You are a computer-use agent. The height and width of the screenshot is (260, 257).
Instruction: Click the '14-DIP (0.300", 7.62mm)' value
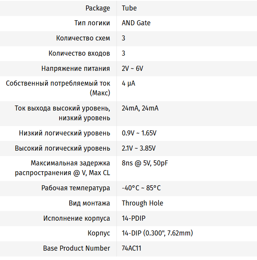pyautogui.click(x=157, y=234)
